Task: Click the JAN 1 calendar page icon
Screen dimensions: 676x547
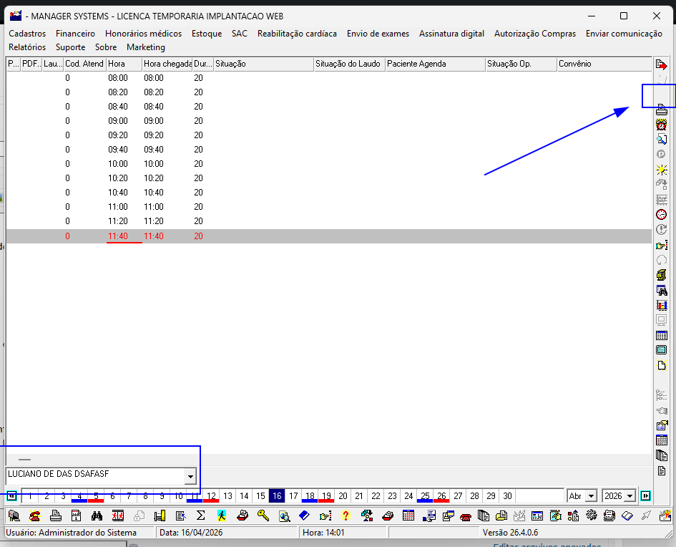Action: 77,515
